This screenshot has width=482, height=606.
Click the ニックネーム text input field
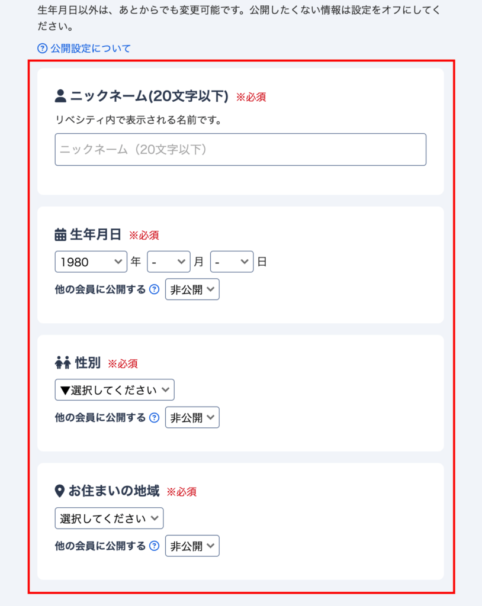pos(240,149)
